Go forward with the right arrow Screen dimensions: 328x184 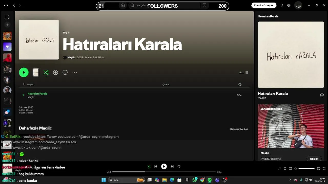[x=20, y=5]
